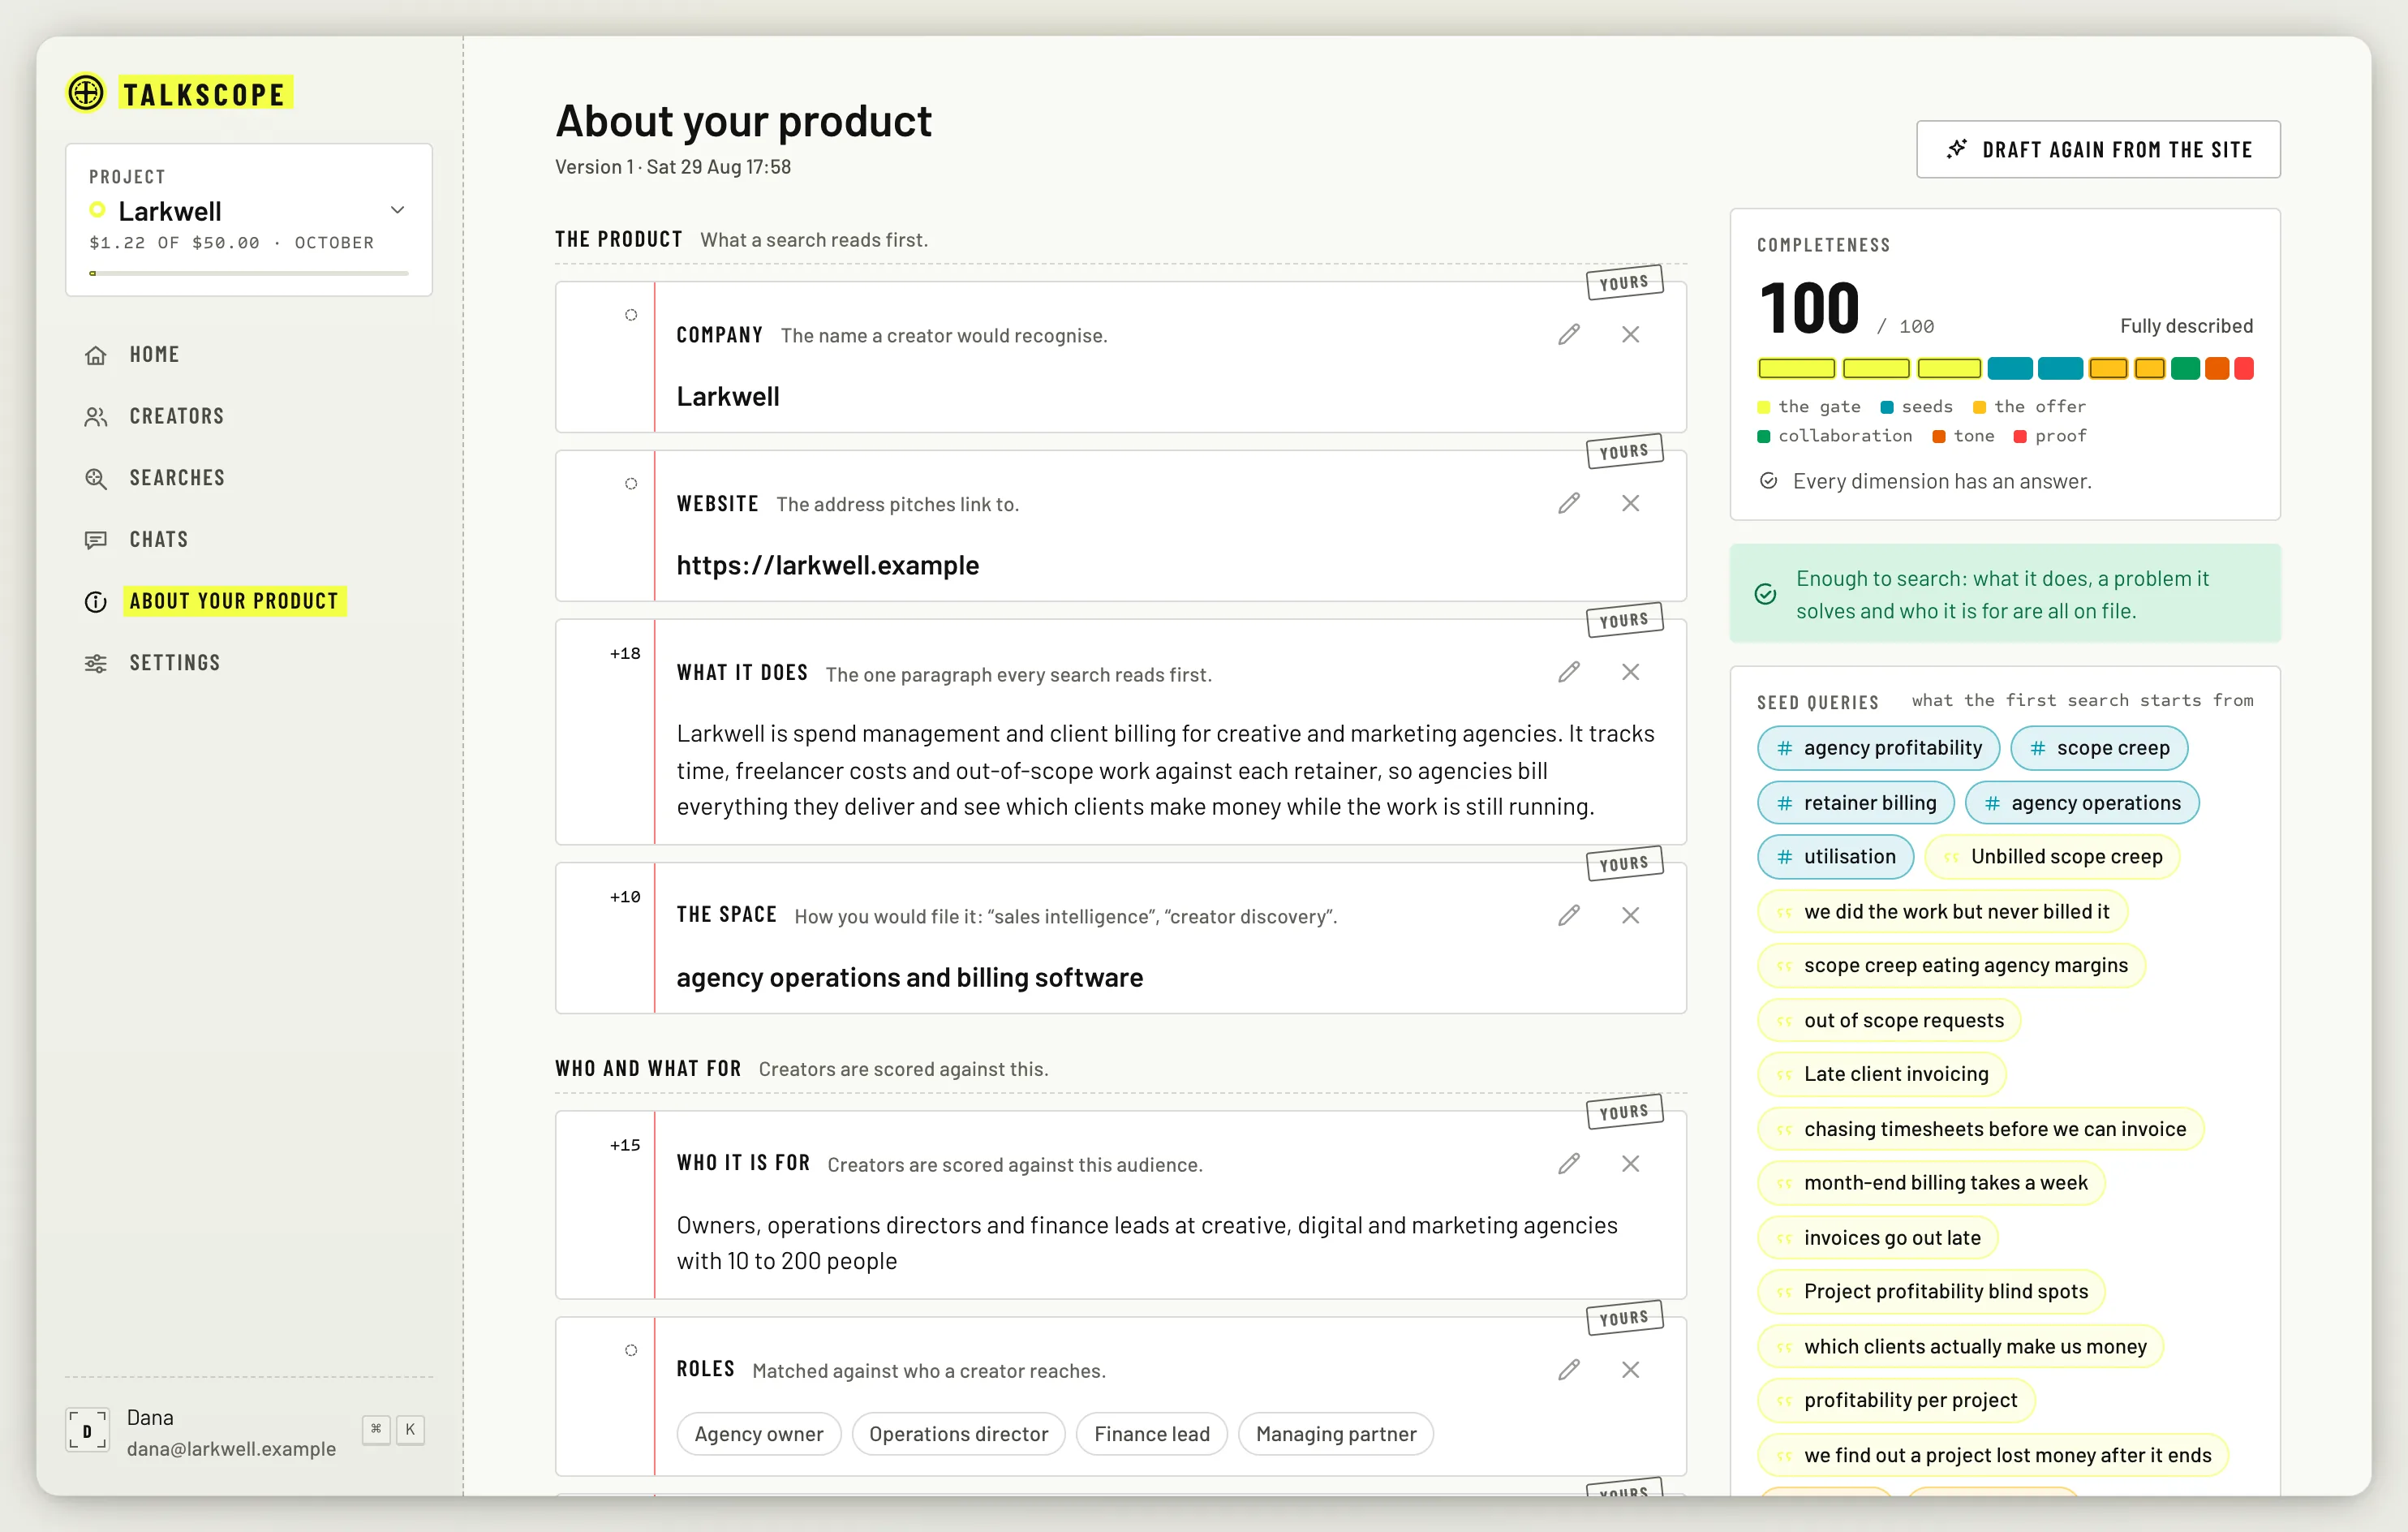Select 'Project profitability blind spots' seed

tap(1931, 1292)
